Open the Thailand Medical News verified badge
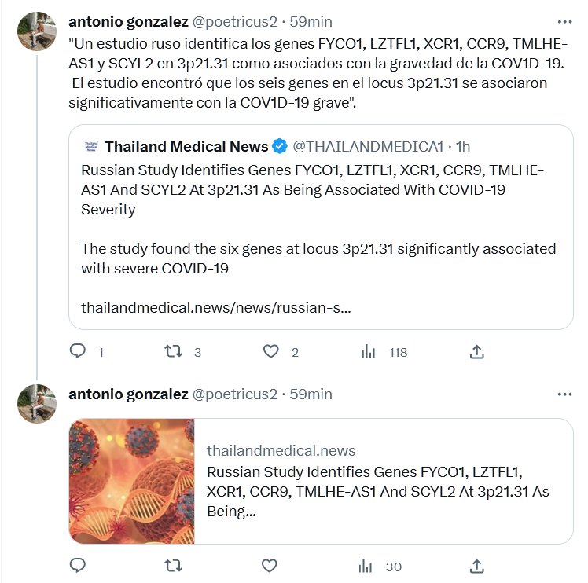This screenshot has width=588, height=583. pyautogui.click(x=280, y=146)
